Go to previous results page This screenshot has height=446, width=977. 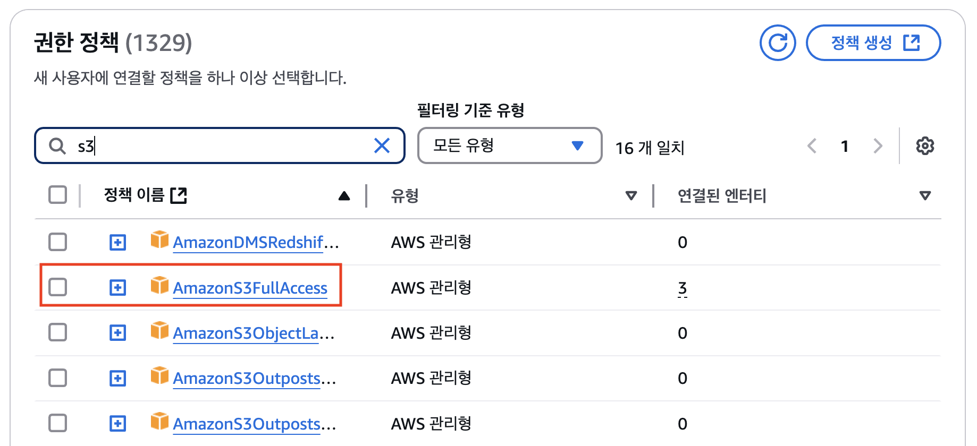click(x=812, y=145)
